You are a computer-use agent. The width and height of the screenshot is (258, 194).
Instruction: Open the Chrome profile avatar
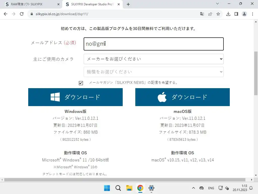(x=244, y=14)
